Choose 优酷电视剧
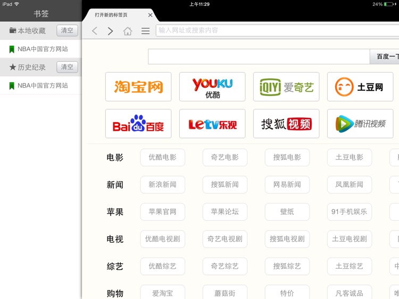The height and width of the screenshot is (299, 399). coord(163,239)
